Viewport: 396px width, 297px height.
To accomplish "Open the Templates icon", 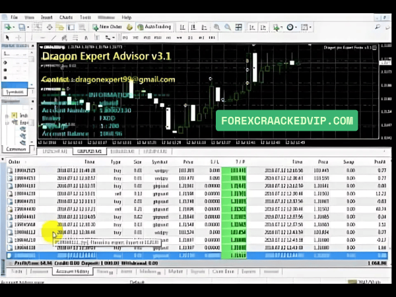I will click(x=304, y=27).
